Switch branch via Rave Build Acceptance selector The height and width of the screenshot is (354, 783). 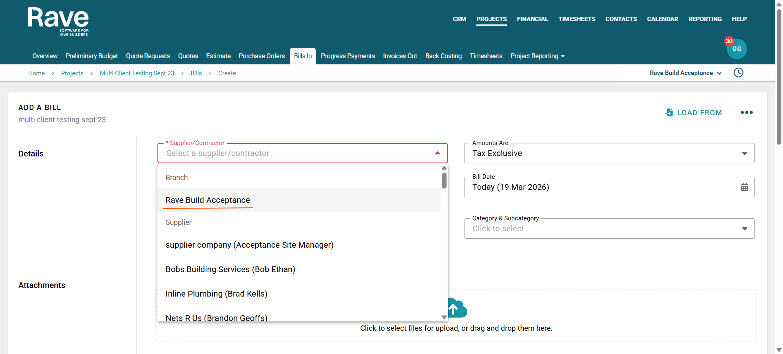685,73
